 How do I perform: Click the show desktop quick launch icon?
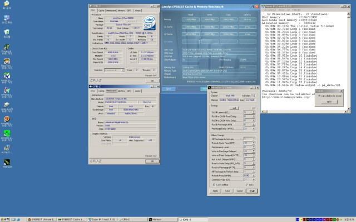14,220
